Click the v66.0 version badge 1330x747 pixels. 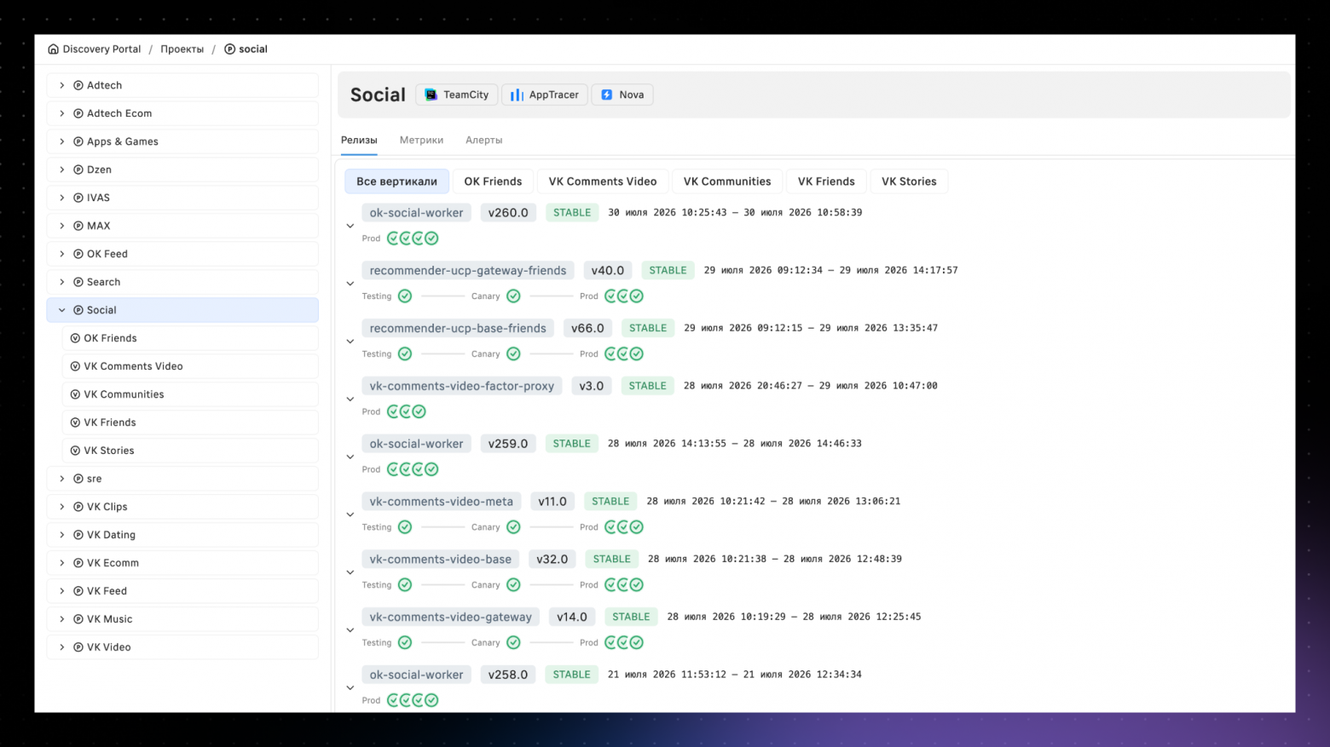[x=587, y=329]
